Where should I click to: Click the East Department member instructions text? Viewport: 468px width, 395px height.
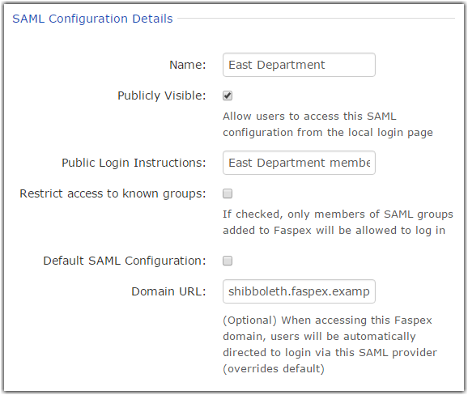tap(299, 163)
